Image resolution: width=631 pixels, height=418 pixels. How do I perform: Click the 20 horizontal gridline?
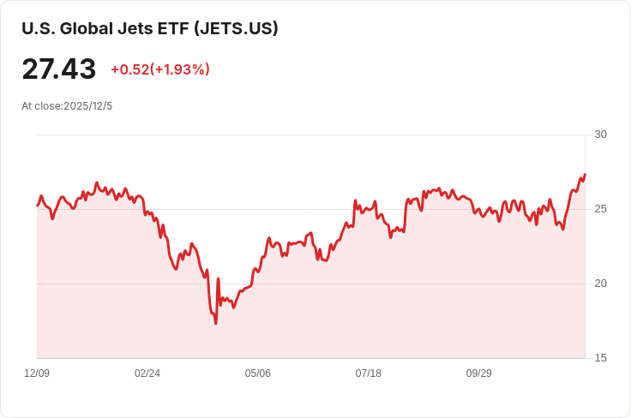tap(311, 284)
